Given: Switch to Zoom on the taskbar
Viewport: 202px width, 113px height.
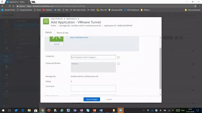Looking at the screenshot, I should pyautogui.click(x=121, y=110).
